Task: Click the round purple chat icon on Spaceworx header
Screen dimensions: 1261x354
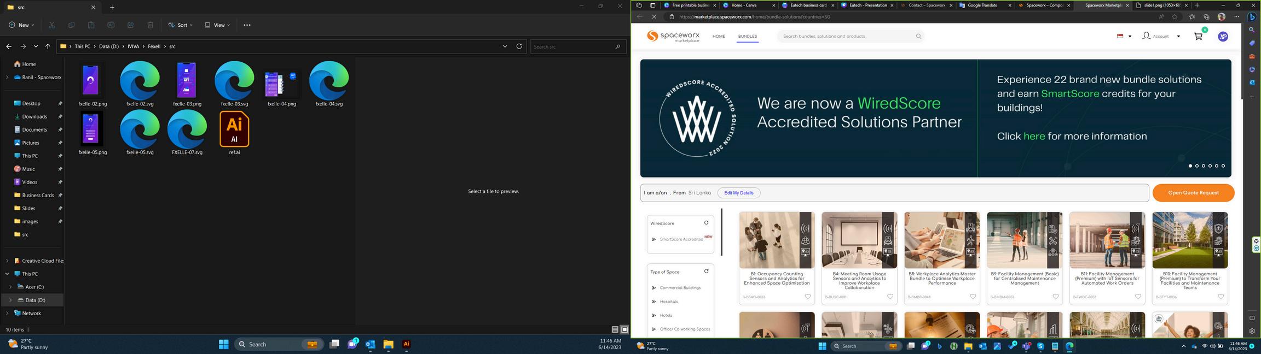Action: tap(1223, 36)
